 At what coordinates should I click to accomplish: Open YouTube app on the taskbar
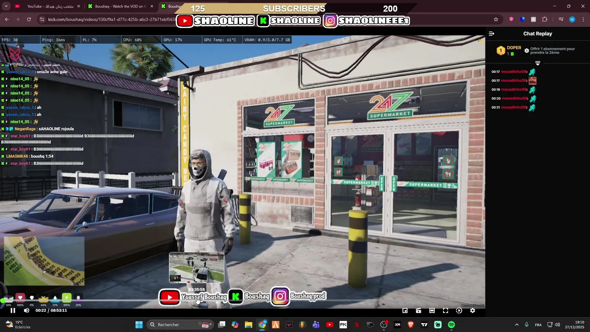[x=330, y=325]
